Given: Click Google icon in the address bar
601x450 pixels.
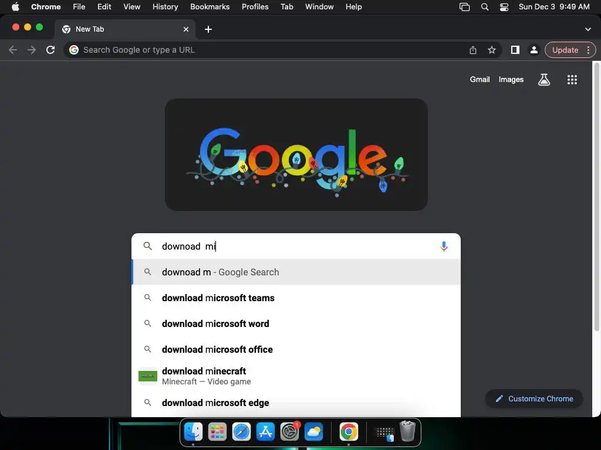Looking at the screenshot, I should tap(74, 50).
